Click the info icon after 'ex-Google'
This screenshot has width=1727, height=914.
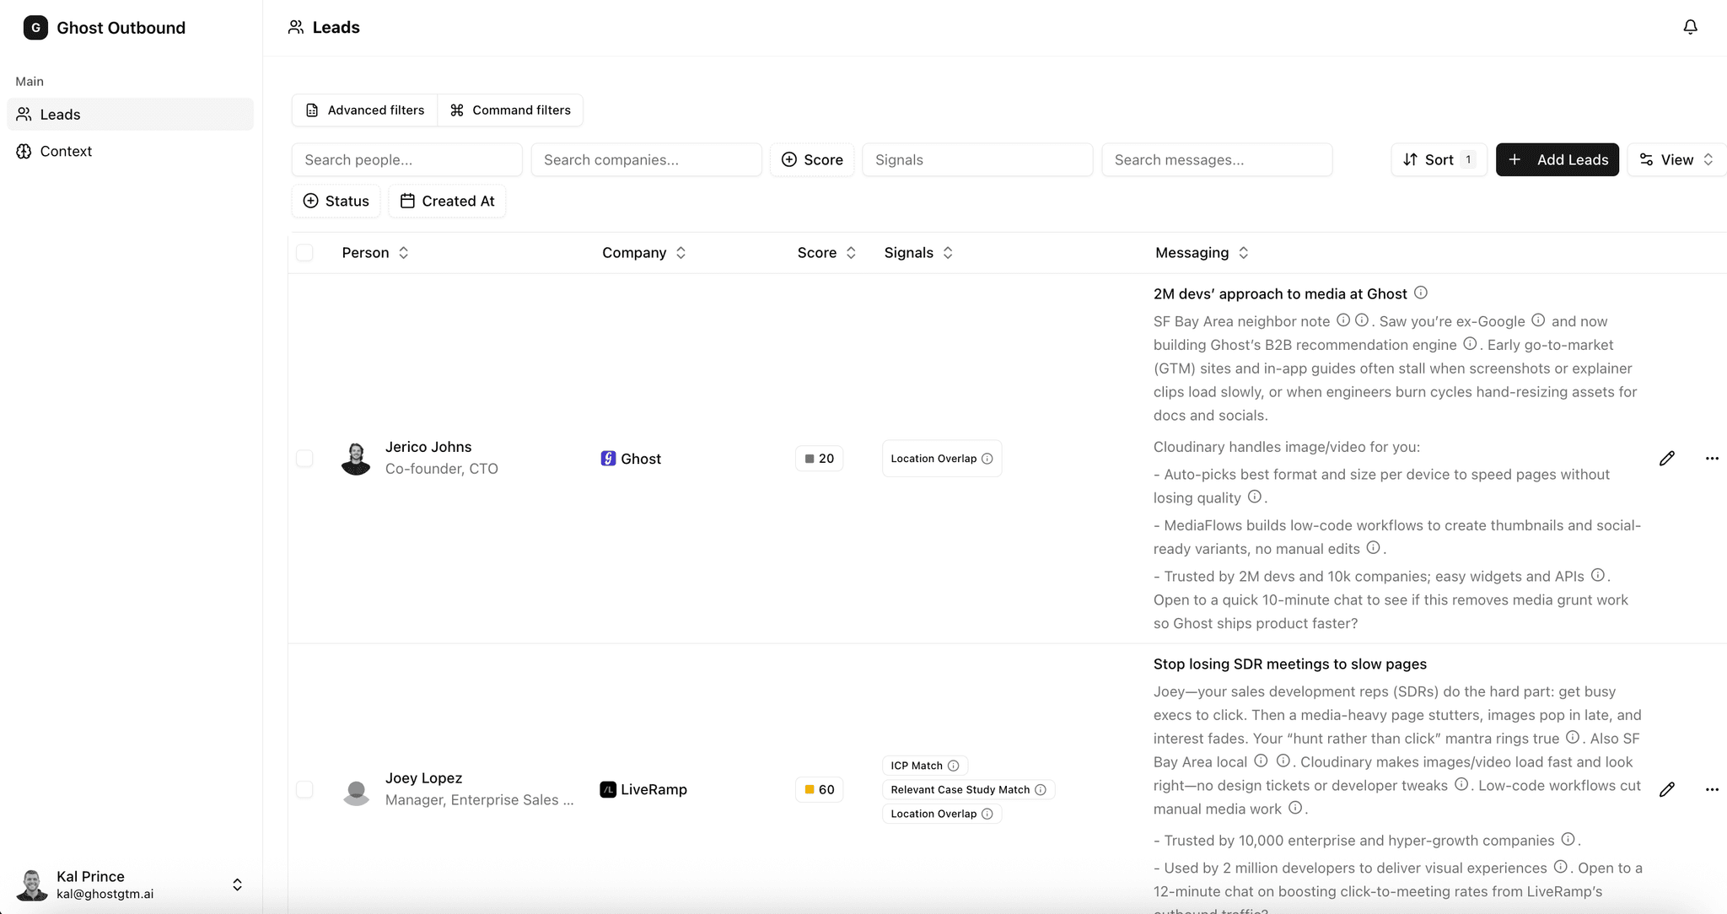point(1538,320)
